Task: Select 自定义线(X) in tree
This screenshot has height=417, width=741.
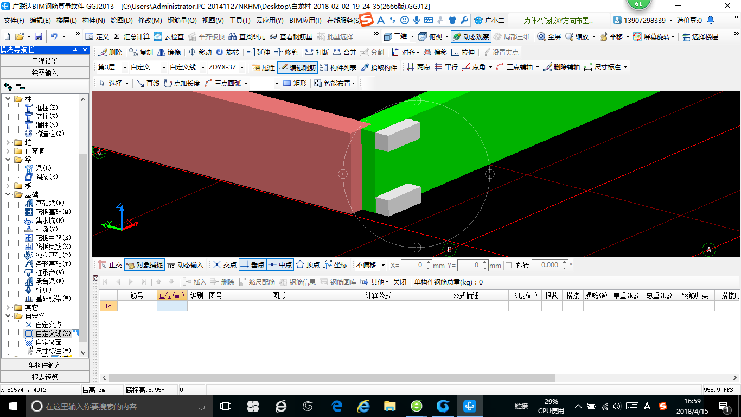Action: pyautogui.click(x=53, y=333)
